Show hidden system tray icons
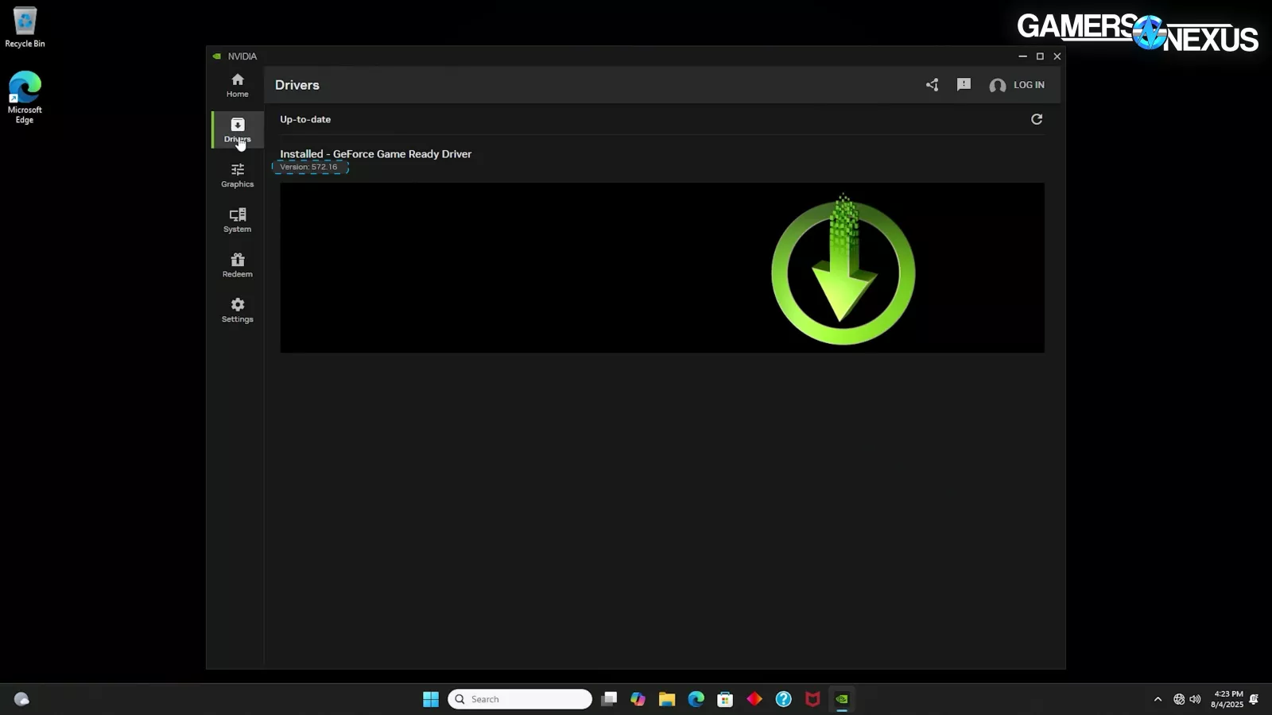This screenshot has width=1272, height=715. [1158, 699]
